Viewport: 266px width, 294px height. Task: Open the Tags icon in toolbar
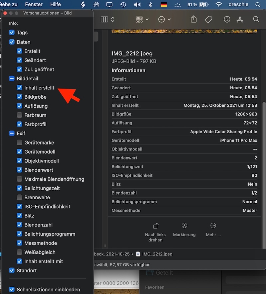209,20
